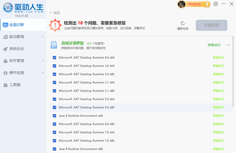
Task: Click the 驱动人生 gear logo
Action: (8, 7)
